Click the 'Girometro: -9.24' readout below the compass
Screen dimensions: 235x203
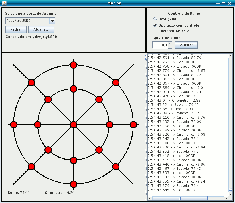click(60, 192)
